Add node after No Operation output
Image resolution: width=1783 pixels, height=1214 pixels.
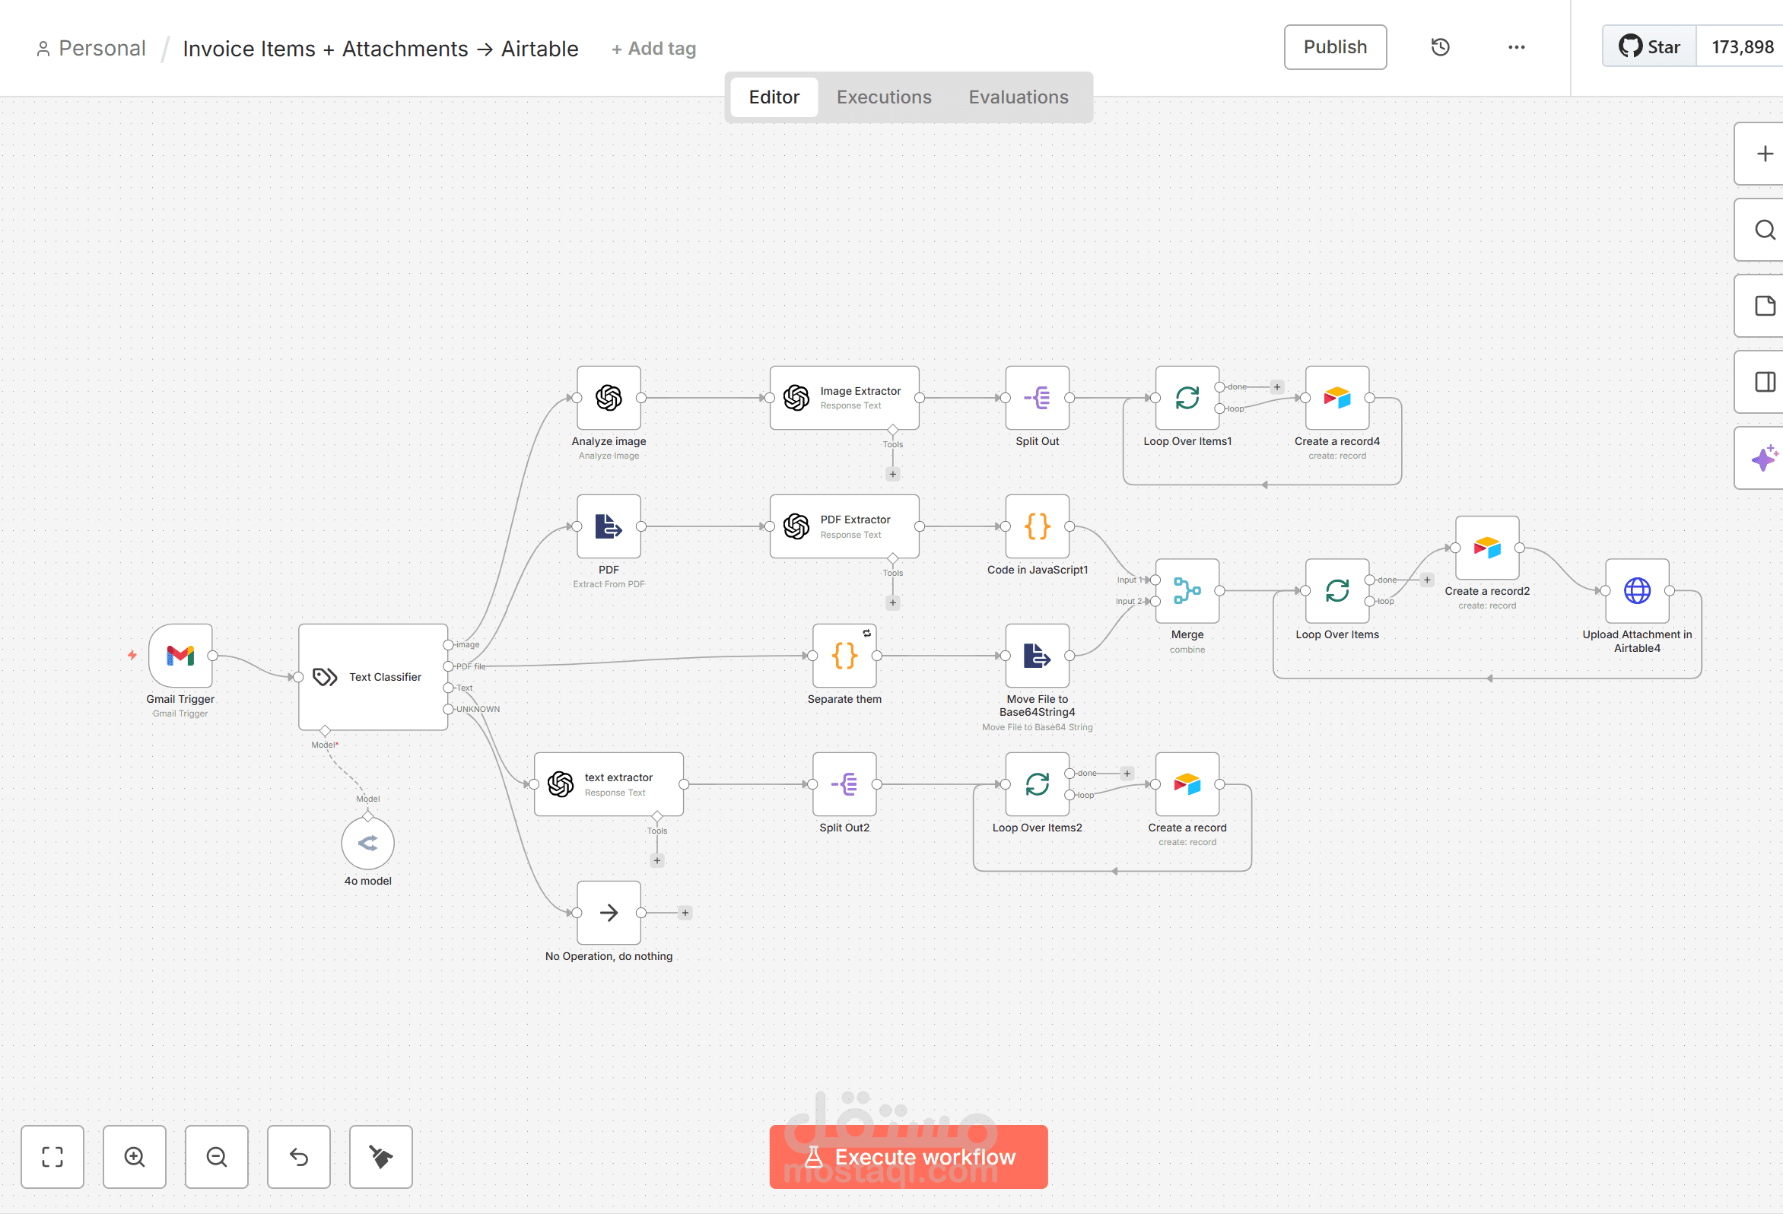coord(685,913)
